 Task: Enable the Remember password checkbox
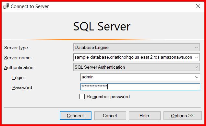click(82, 97)
